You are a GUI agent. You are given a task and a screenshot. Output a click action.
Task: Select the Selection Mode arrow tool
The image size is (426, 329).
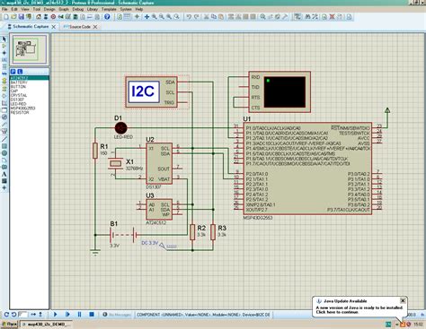tap(4, 39)
